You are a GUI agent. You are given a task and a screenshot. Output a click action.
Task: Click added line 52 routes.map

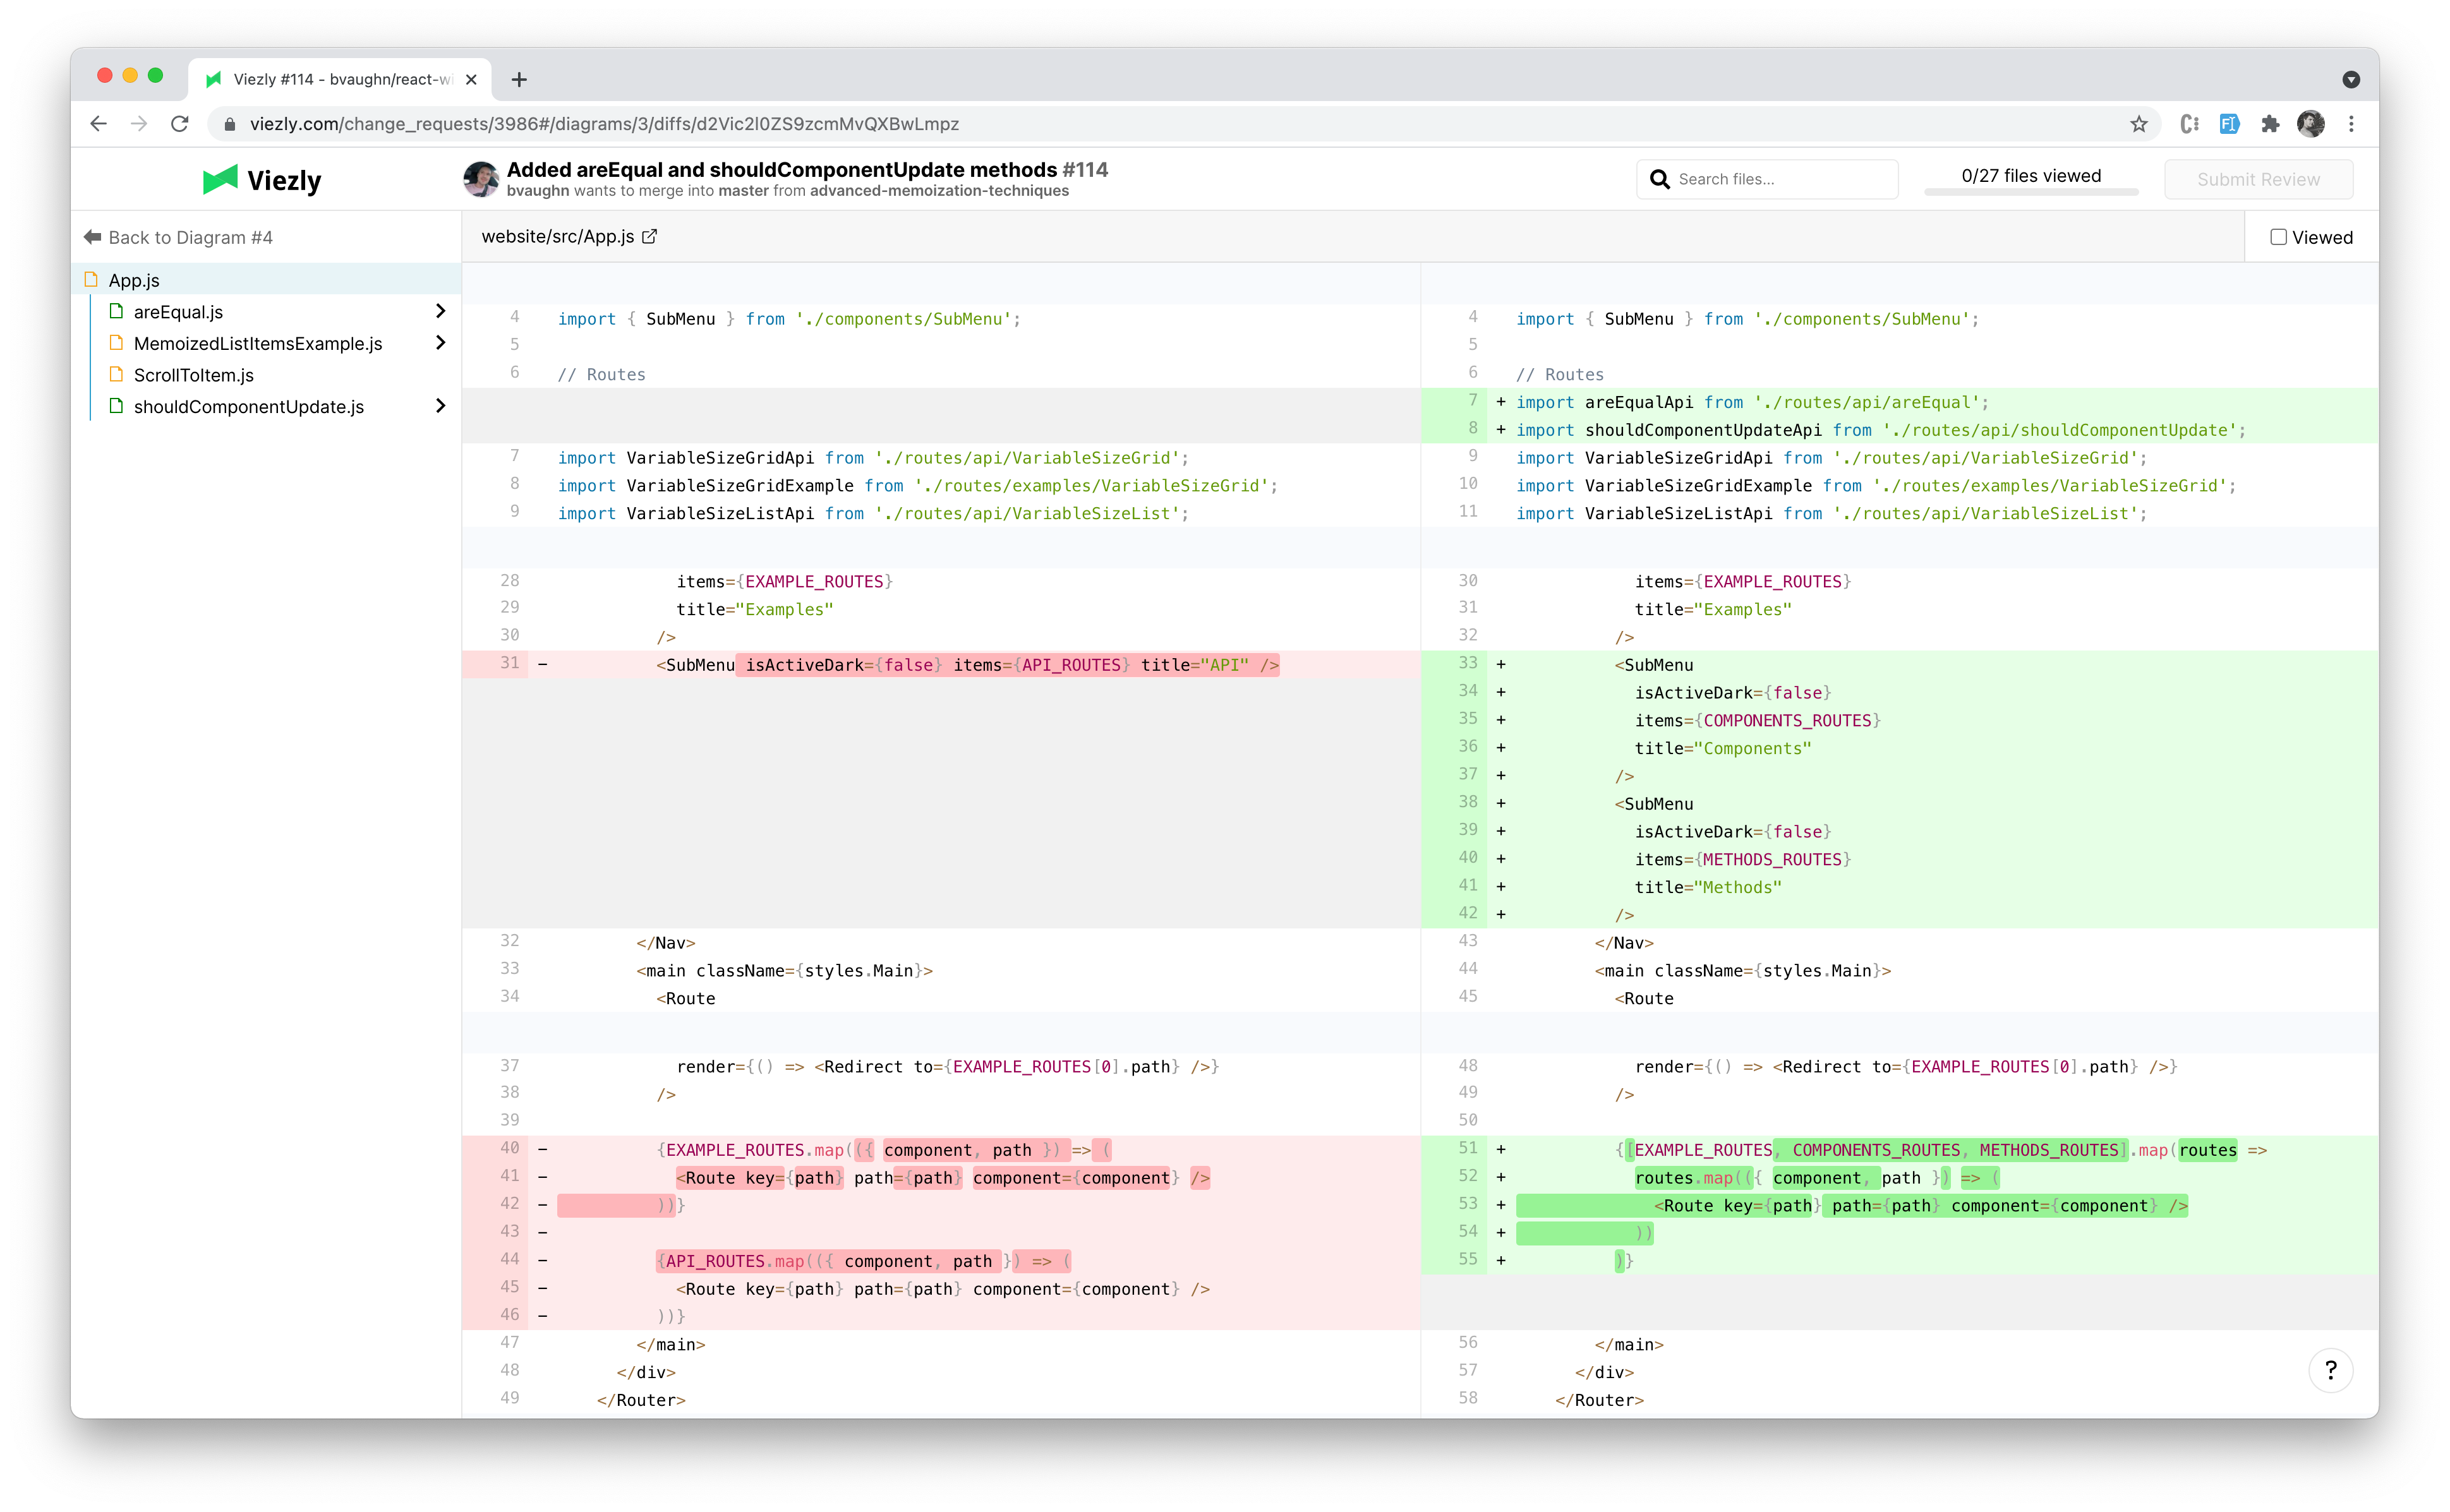click(1900, 1177)
